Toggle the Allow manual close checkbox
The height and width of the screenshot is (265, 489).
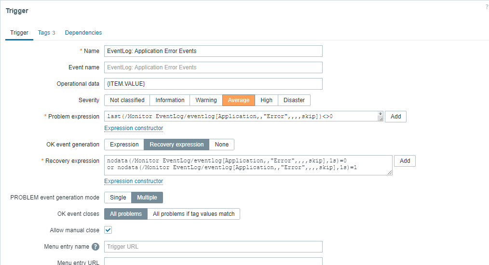(109, 230)
